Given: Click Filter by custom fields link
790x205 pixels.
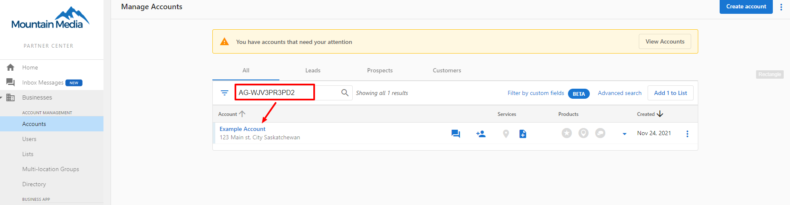Looking at the screenshot, I should tap(536, 93).
